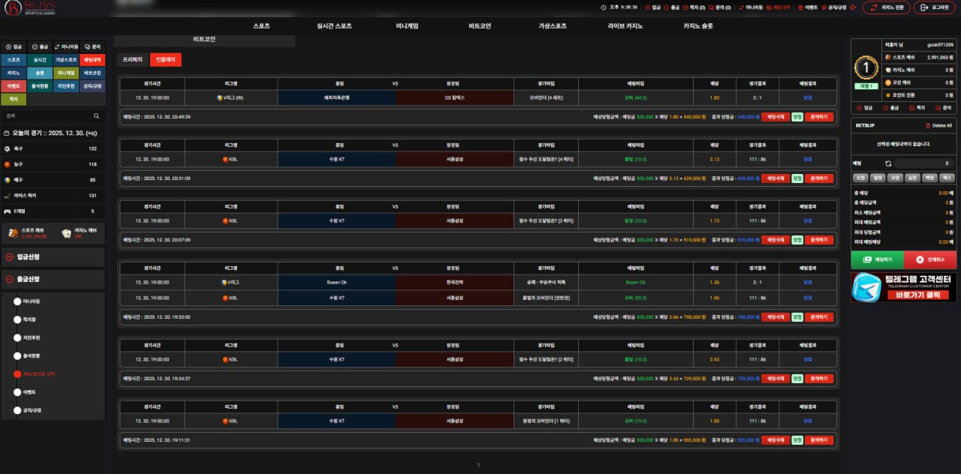This screenshot has width=961, height=474.
Task: Click the search magnifier icon in sidebar
Action: (96, 116)
